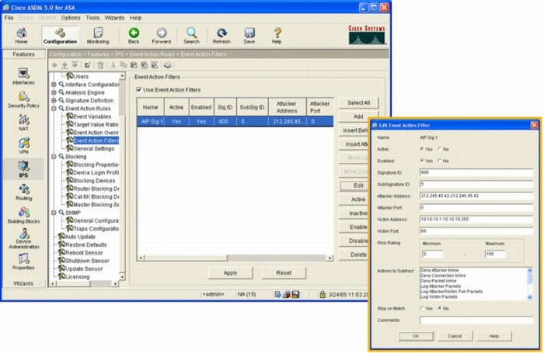Open Building Blocks feature icon
The width and height of the screenshot is (544, 353).
point(23,215)
